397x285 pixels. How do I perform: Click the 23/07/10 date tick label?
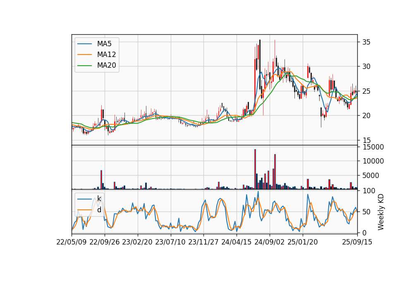170,242
